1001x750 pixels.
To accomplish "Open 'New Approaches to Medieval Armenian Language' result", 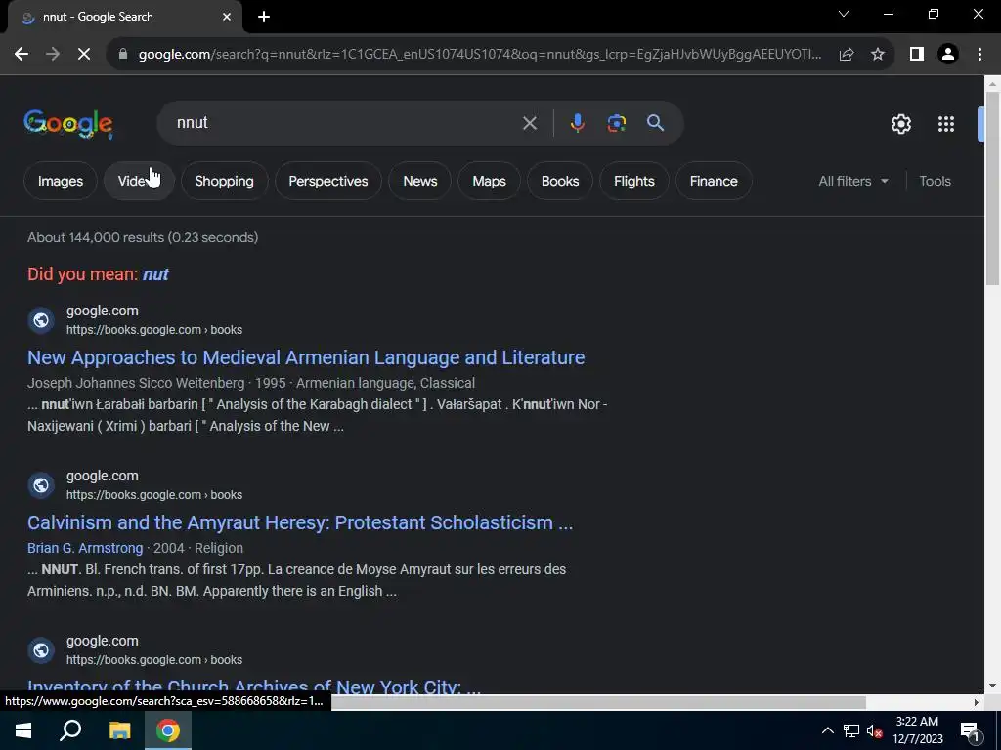I will click(x=306, y=357).
